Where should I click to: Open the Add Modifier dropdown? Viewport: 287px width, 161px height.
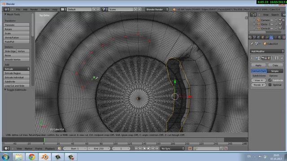tap(267, 51)
